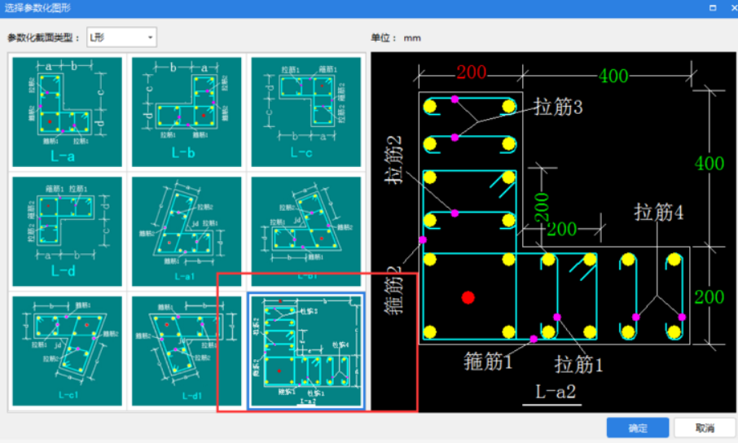This screenshot has height=443, width=738.
Task: Click 确定 to confirm selection
Action: tap(638, 428)
